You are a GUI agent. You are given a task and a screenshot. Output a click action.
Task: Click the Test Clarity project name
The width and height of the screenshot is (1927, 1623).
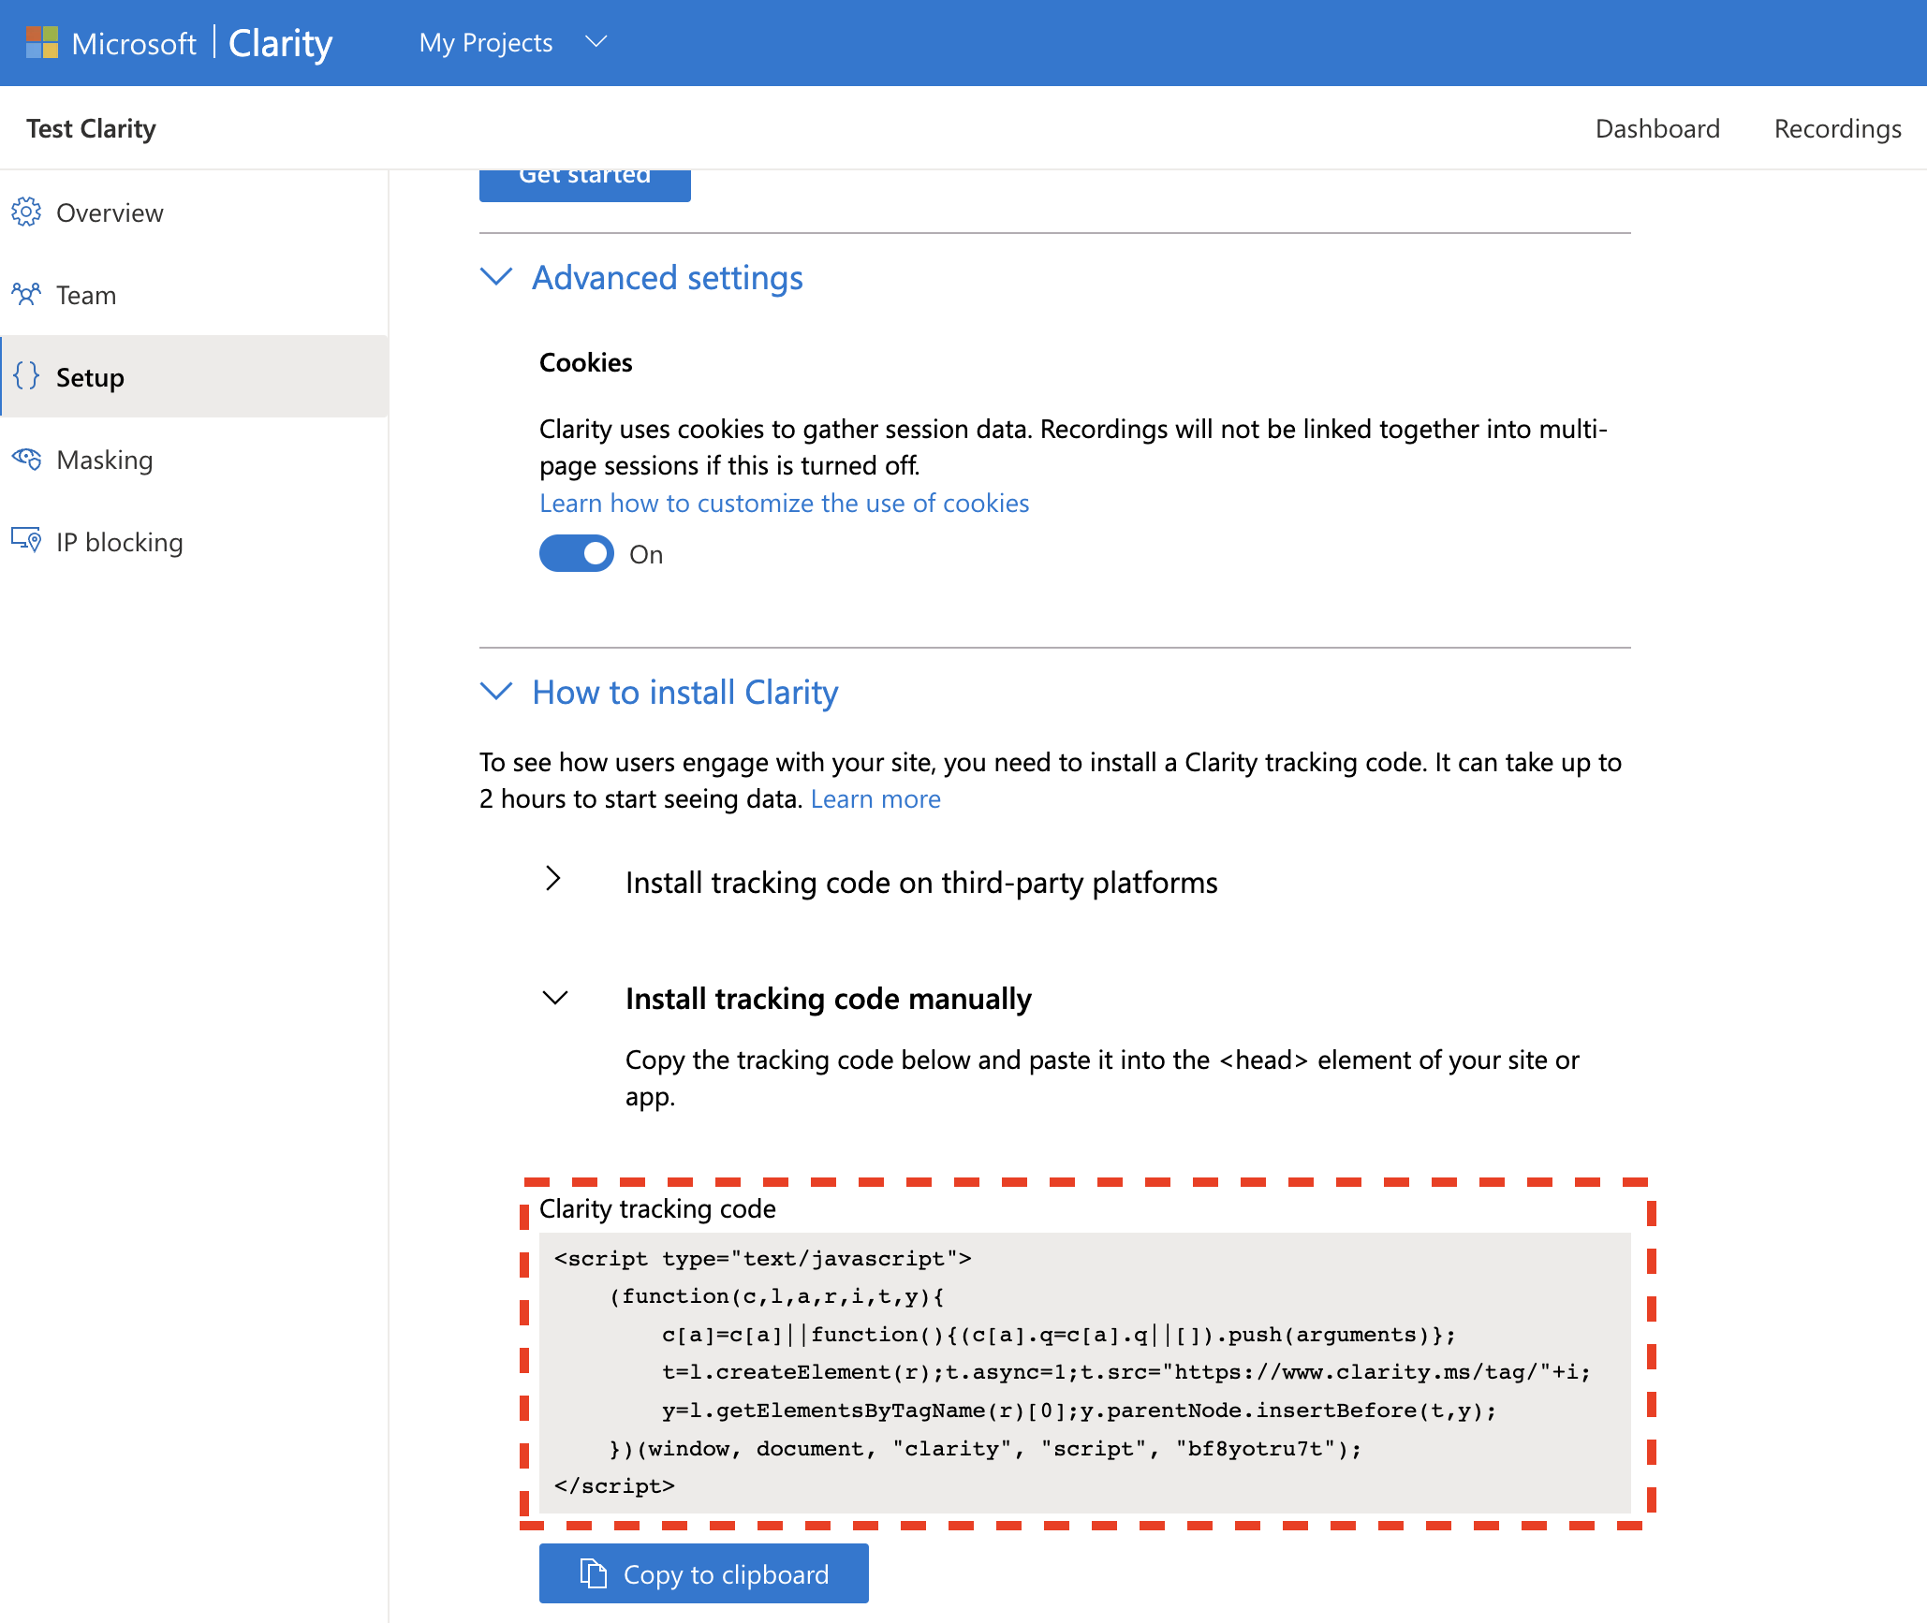tap(92, 128)
